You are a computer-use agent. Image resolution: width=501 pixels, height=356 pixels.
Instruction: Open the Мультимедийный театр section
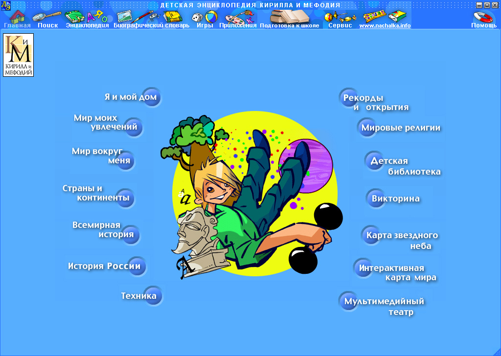(x=382, y=305)
